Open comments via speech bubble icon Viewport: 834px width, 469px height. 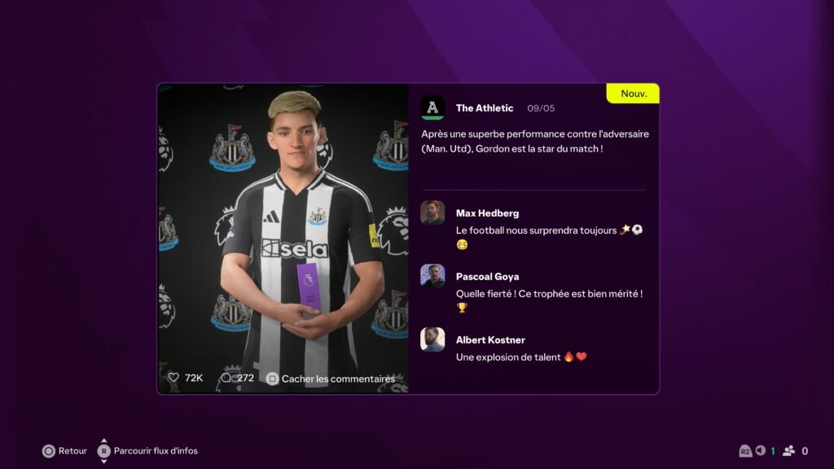point(226,378)
